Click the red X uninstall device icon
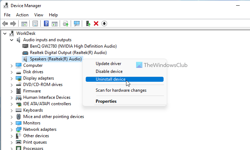Viewport: 250px width, 150px height. (96, 23)
